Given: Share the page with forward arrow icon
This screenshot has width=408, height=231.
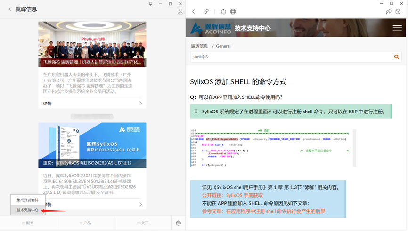Looking at the screenshot, I should tap(388, 12).
